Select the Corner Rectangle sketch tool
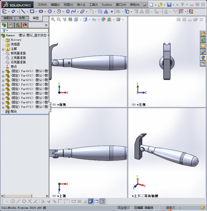 (32, 12)
